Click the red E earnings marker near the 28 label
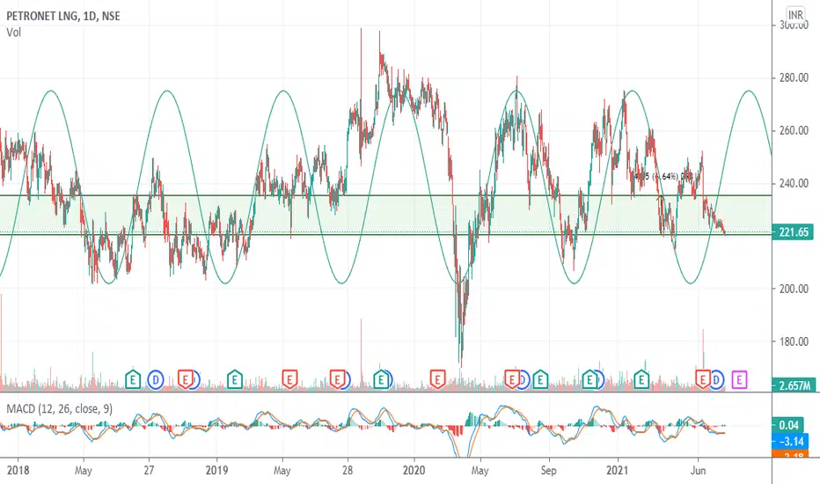The width and height of the screenshot is (820, 484). (338, 378)
